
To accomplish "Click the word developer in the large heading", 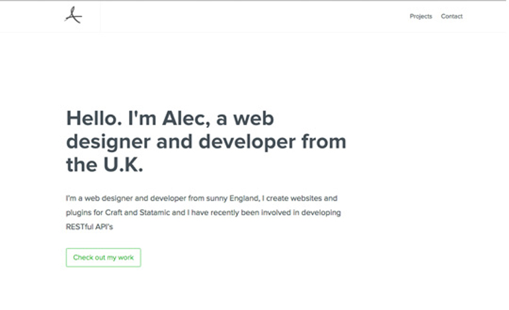I will pos(247,142).
